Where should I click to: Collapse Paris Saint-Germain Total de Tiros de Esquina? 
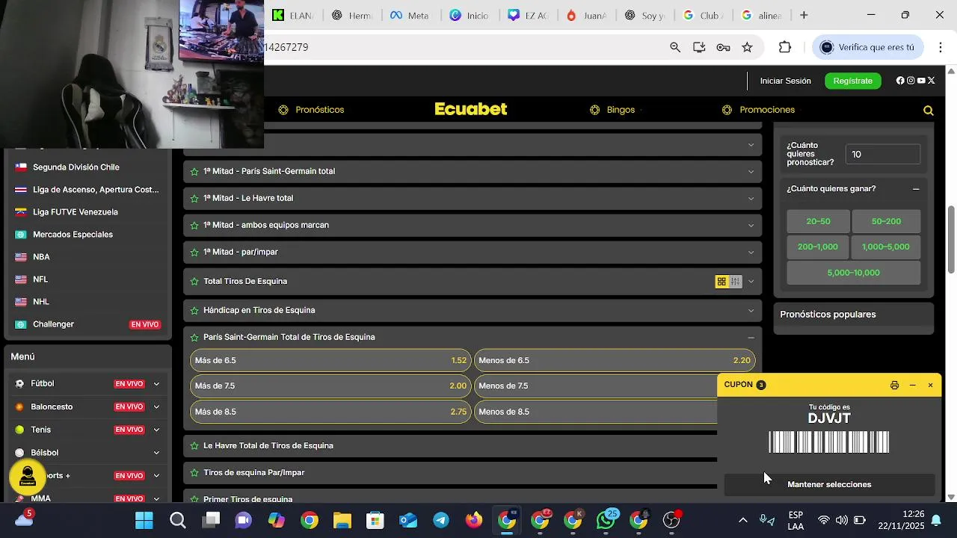tap(751, 338)
